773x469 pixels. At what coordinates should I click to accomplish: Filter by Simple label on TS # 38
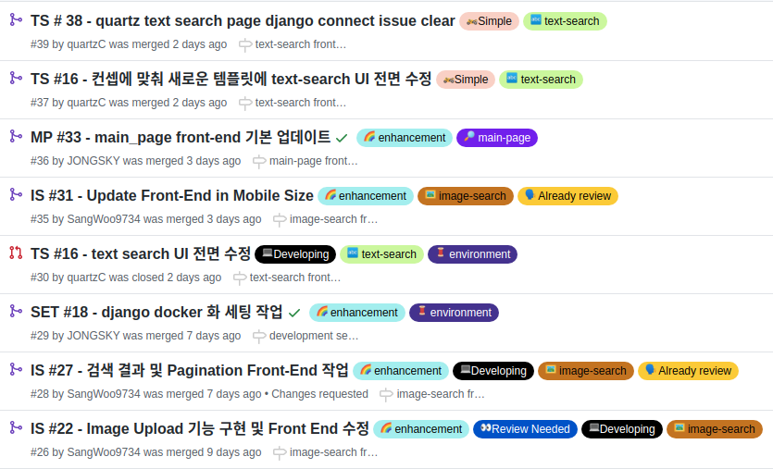pos(489,21)
